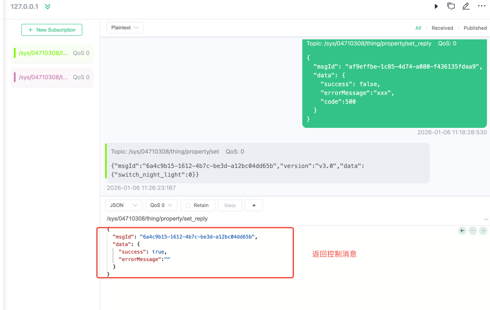Click the New Subscription button

point(52,30)
